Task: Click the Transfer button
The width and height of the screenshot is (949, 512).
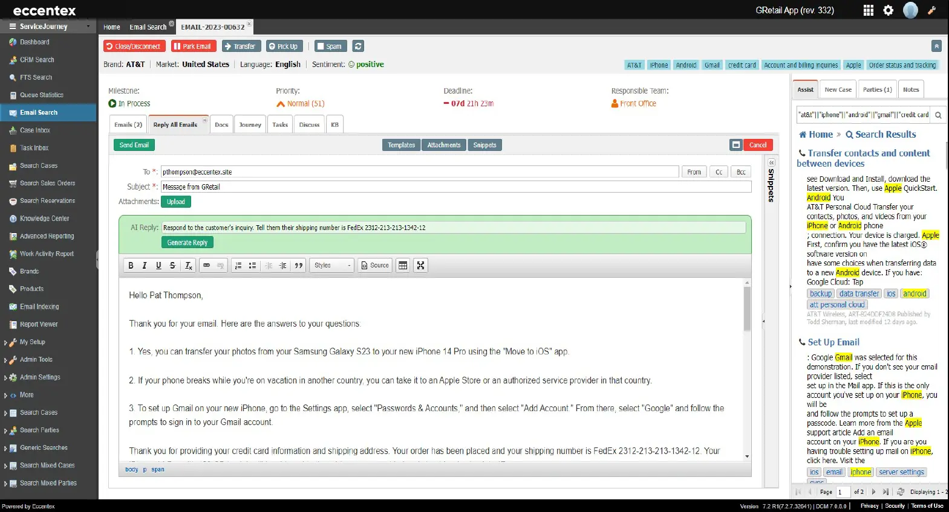Action: (x=241, y=46)
